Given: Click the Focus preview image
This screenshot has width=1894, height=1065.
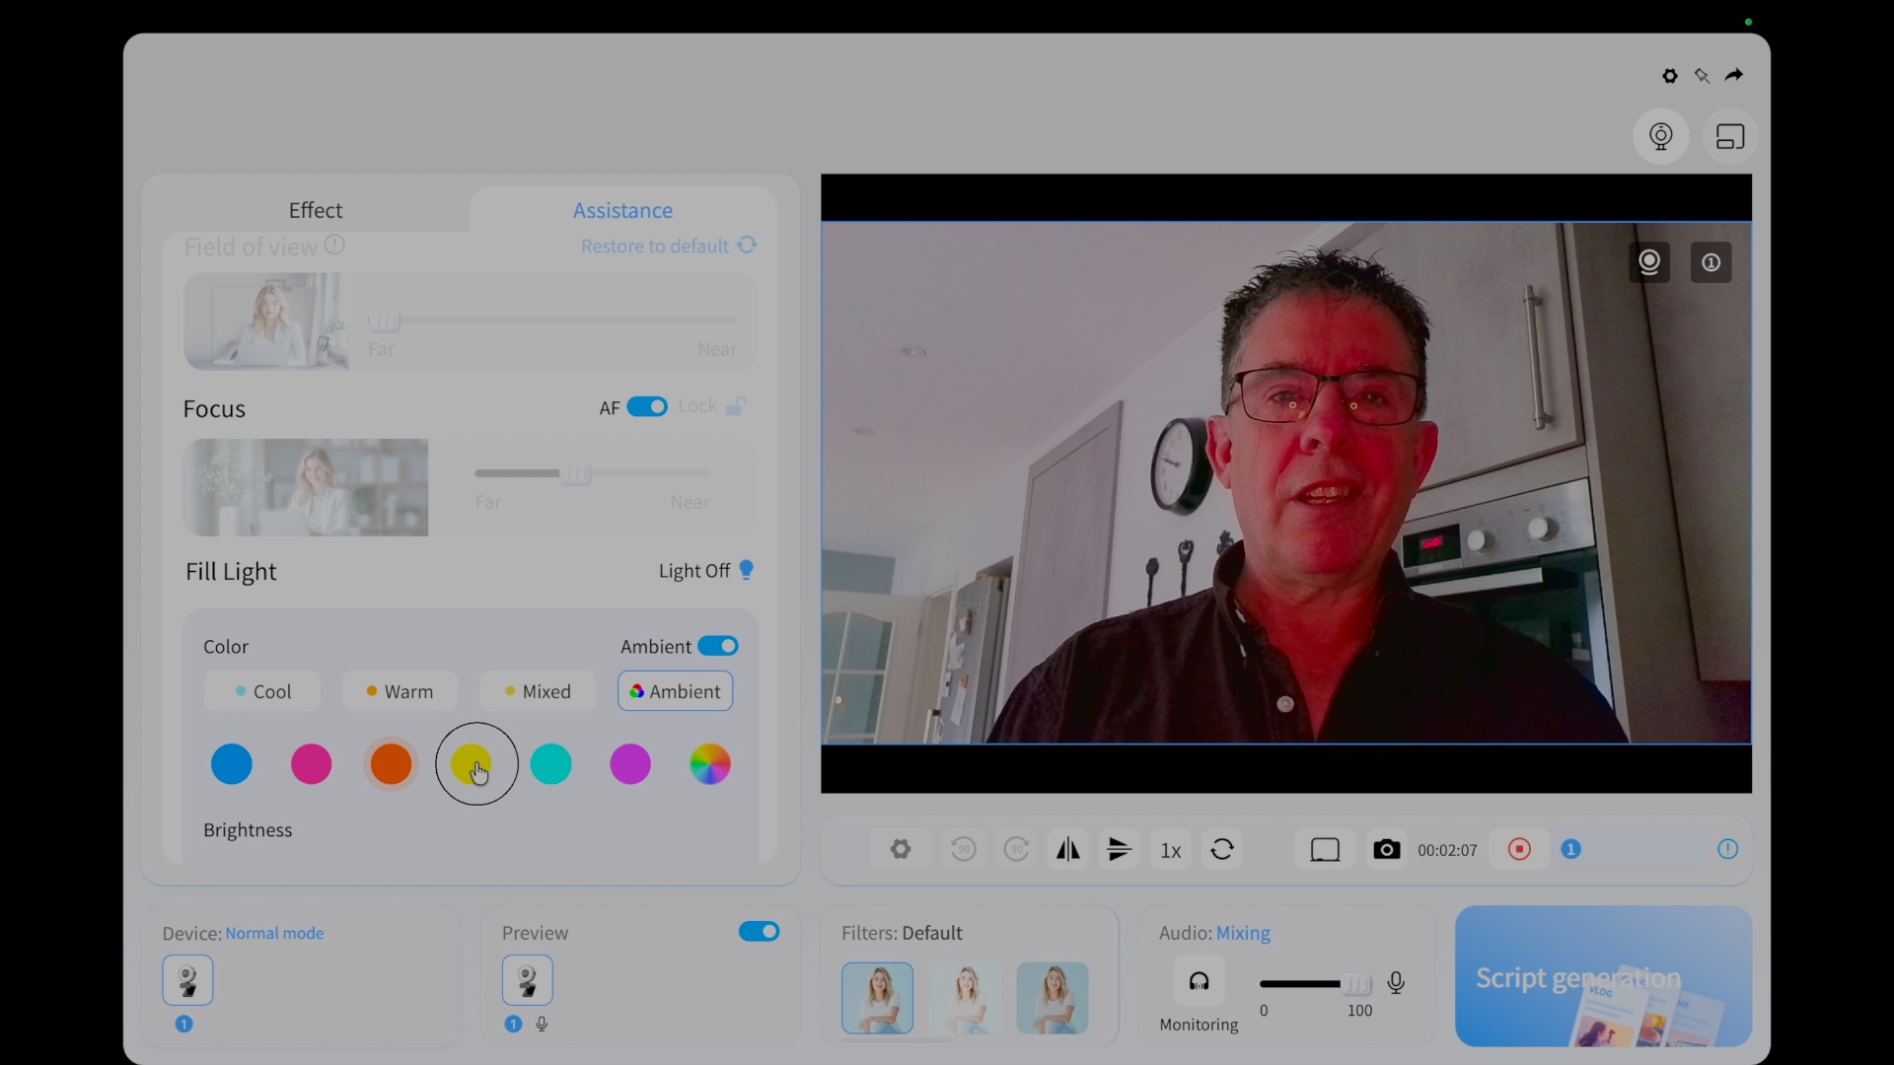Looking at the screenshot, I should (x=306, y=487).
